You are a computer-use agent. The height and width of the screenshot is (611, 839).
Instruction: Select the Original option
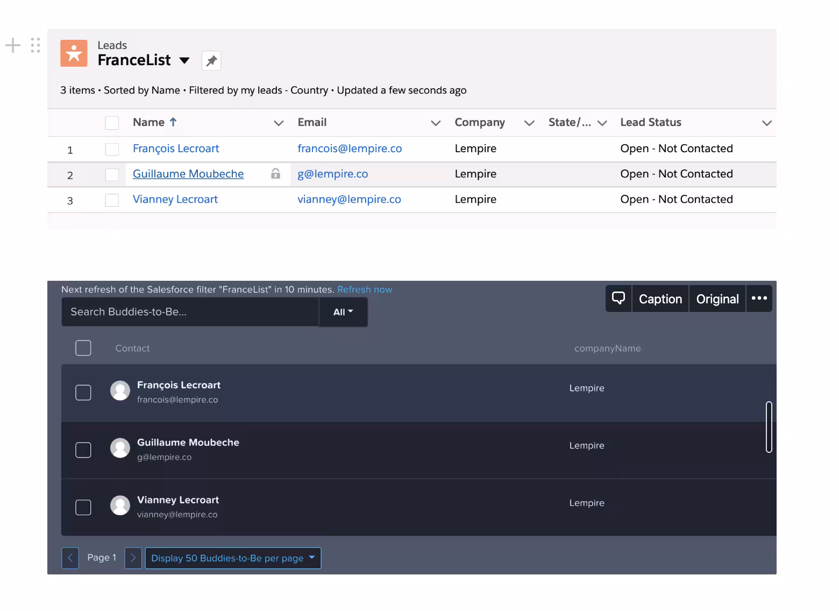[x=717, y=299]
